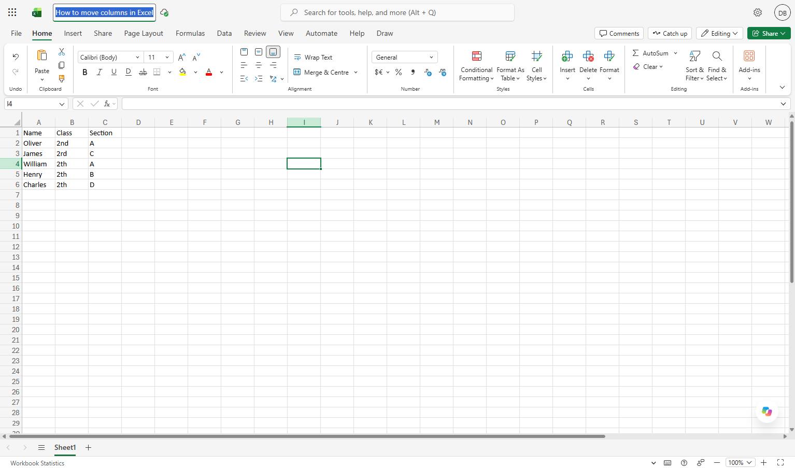Click the Catch up button

670,33
